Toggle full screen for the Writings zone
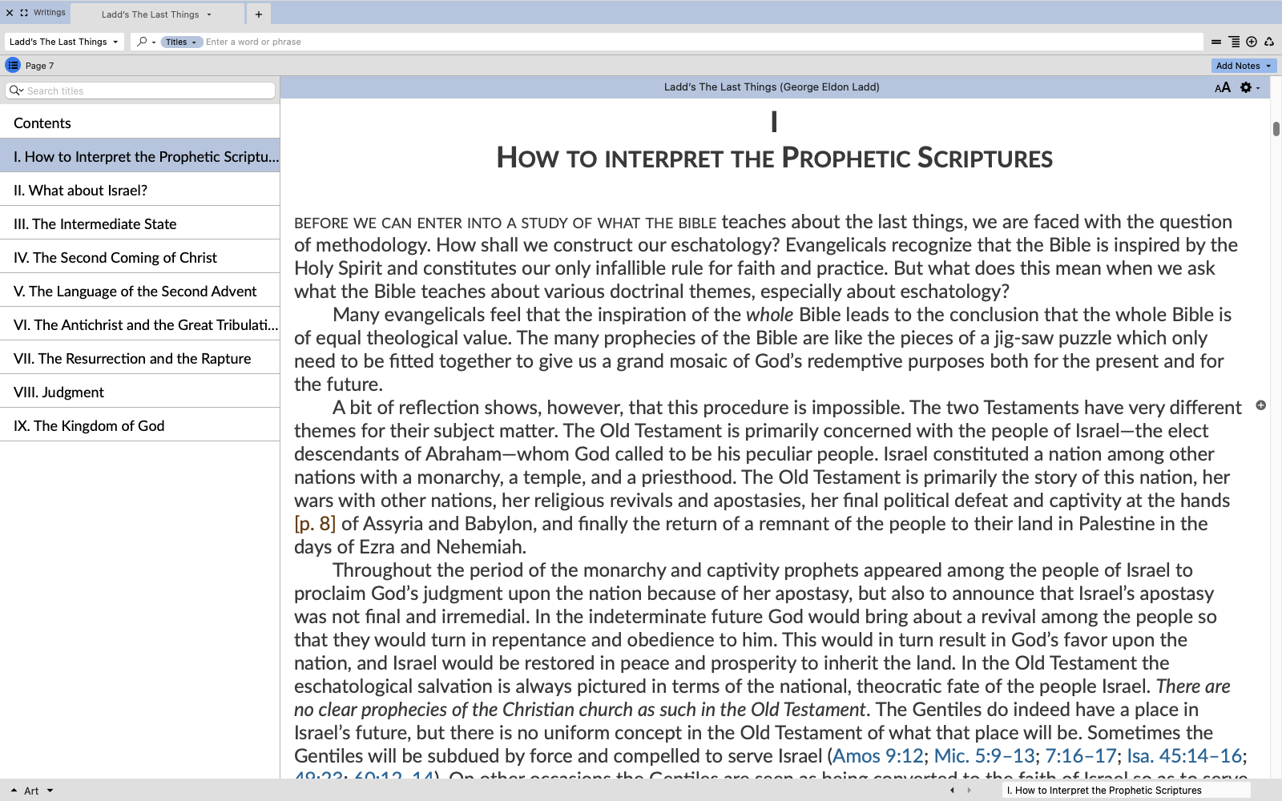Screen dimensions: 1282x801 pos(24,13)
